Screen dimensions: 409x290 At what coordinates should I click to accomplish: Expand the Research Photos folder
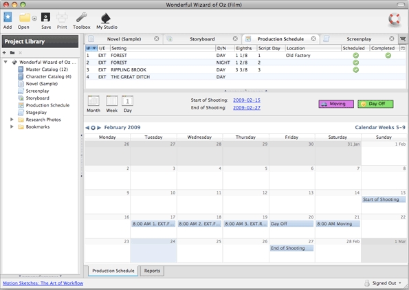pyautogui.click(x=12, y=120)
